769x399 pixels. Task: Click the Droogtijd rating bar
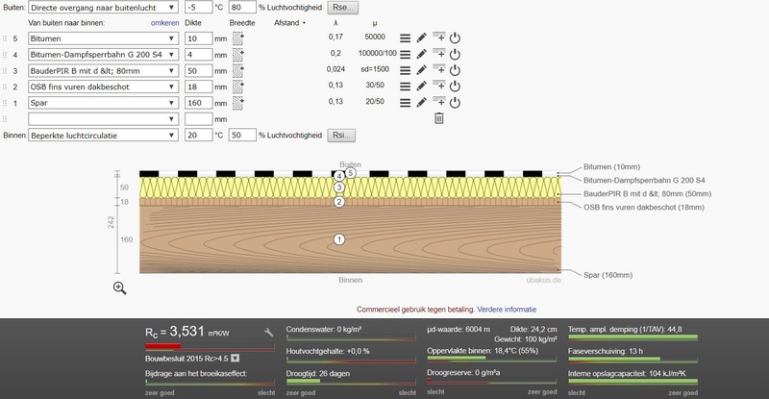pyautogui.click(x=351, y=382)
